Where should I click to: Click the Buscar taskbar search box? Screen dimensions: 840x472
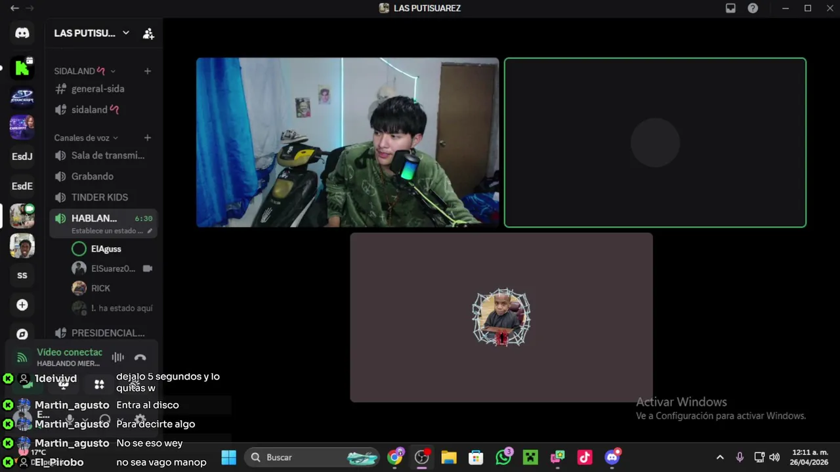pos(313,457)
